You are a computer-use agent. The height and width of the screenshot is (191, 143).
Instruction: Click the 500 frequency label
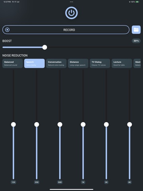click(60, 182)
